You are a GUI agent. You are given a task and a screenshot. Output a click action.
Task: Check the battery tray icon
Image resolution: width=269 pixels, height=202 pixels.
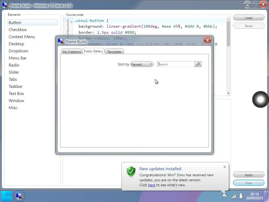241,196
